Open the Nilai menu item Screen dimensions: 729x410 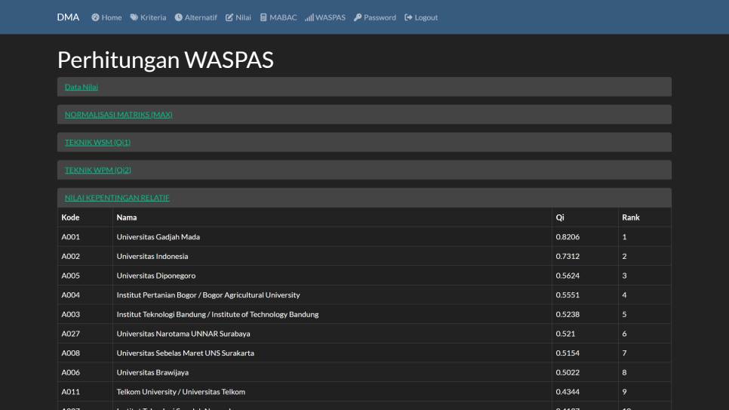point(238,17)
